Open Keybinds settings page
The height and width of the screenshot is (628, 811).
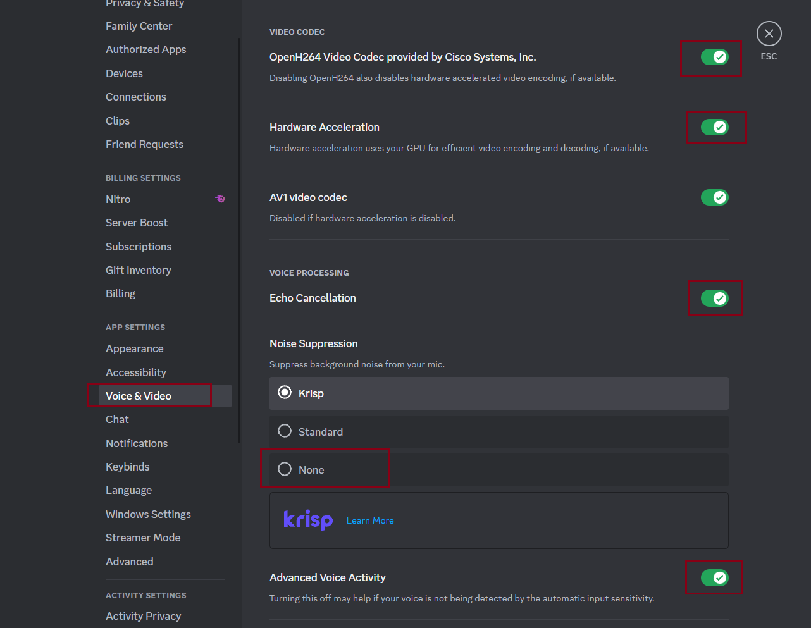tap(127, 467)
